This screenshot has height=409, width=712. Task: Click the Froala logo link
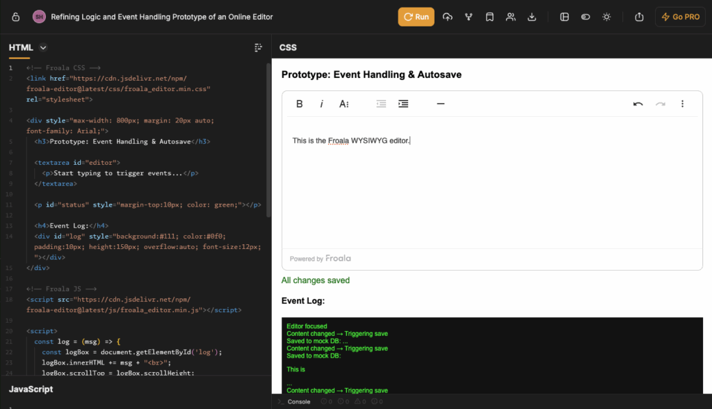coord(338,259)
